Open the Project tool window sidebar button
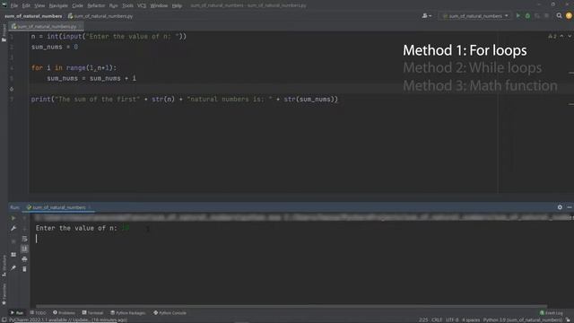Image resolution: width=574 pixels, height=323 pixels. click(x=4, y=33)
